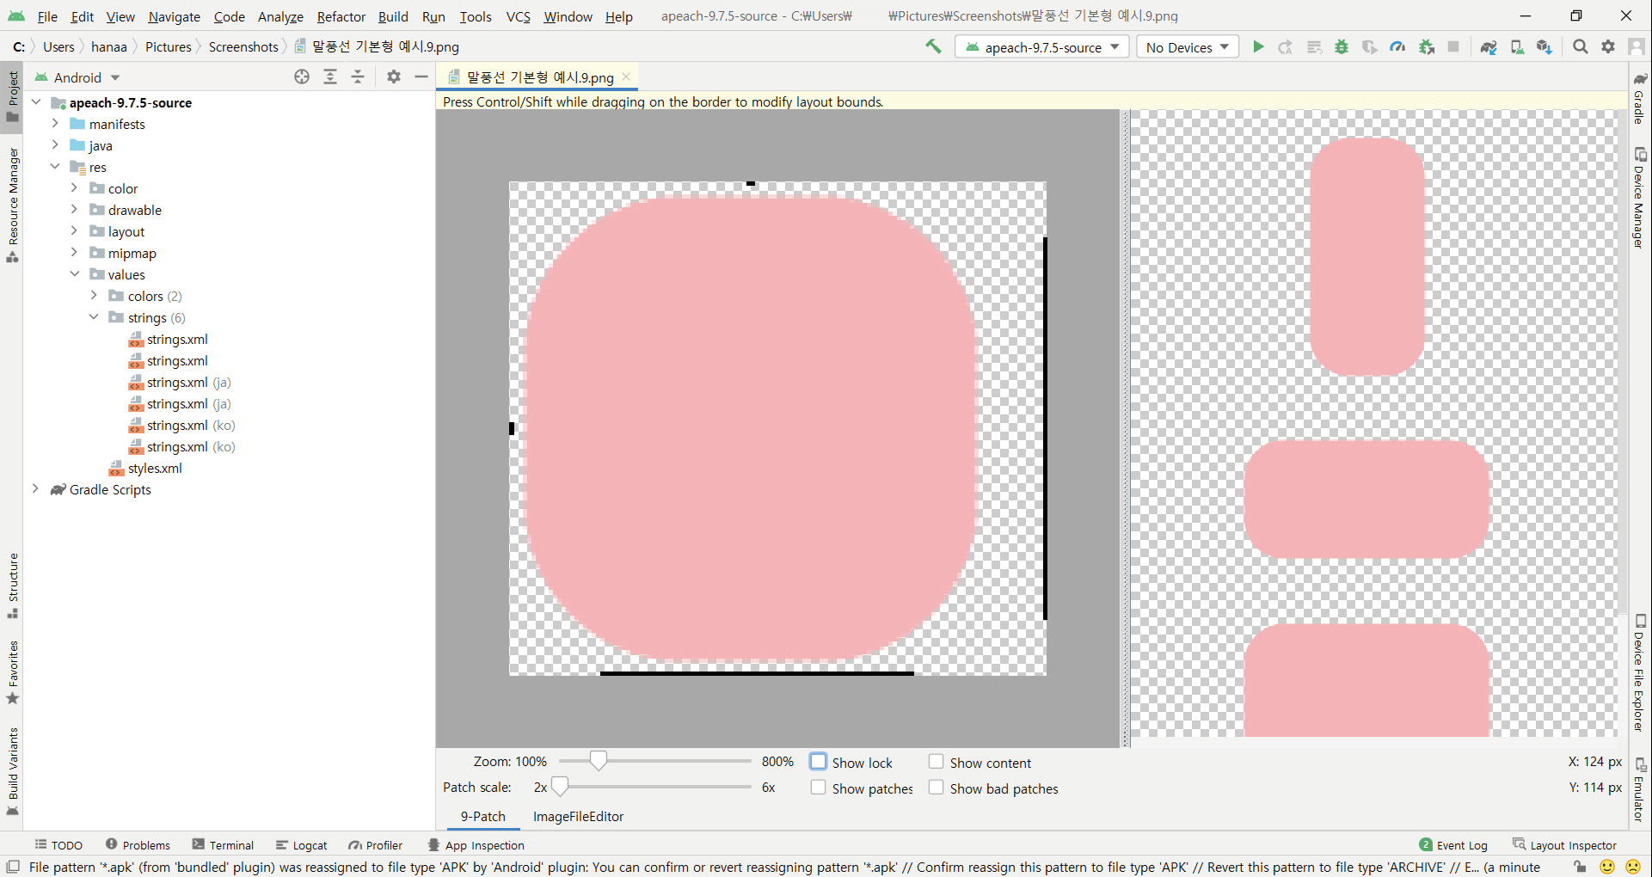Screen dimensions: 1652x877
Task: Enable the Show bad patches checkbox
Action: click(936, 788)
